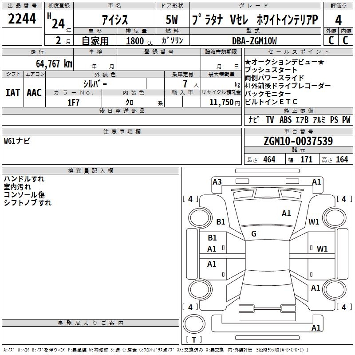355x355 pixels.
Task: Click shift type IAT
Action: [x=13, y=93]
